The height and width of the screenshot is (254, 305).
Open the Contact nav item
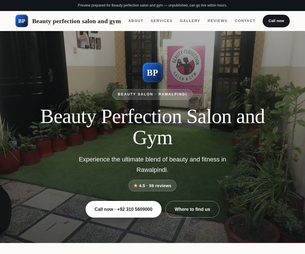click(x=245, y=21)
